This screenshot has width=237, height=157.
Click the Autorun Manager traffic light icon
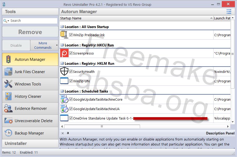click(x=8, y=59)
